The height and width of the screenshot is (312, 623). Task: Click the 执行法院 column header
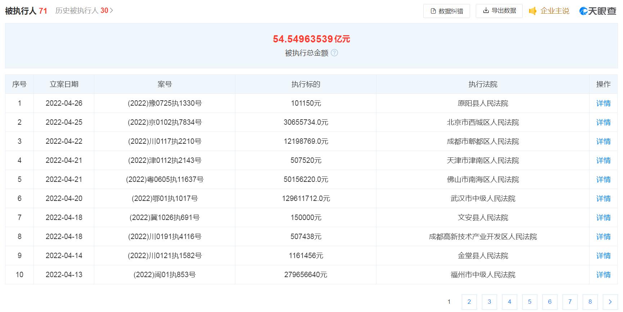tap(483, 84)
